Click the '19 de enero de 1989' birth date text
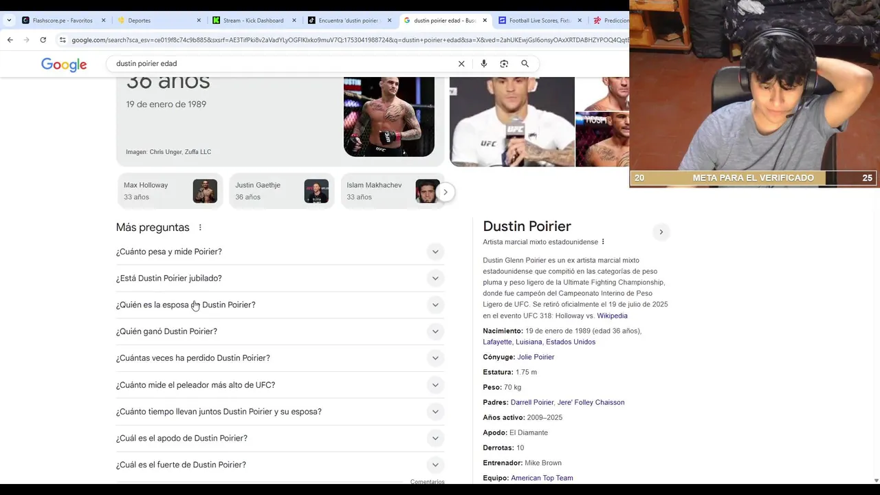Screen dimensions: 880x495 pyautogui.click(x=166, y=104)
